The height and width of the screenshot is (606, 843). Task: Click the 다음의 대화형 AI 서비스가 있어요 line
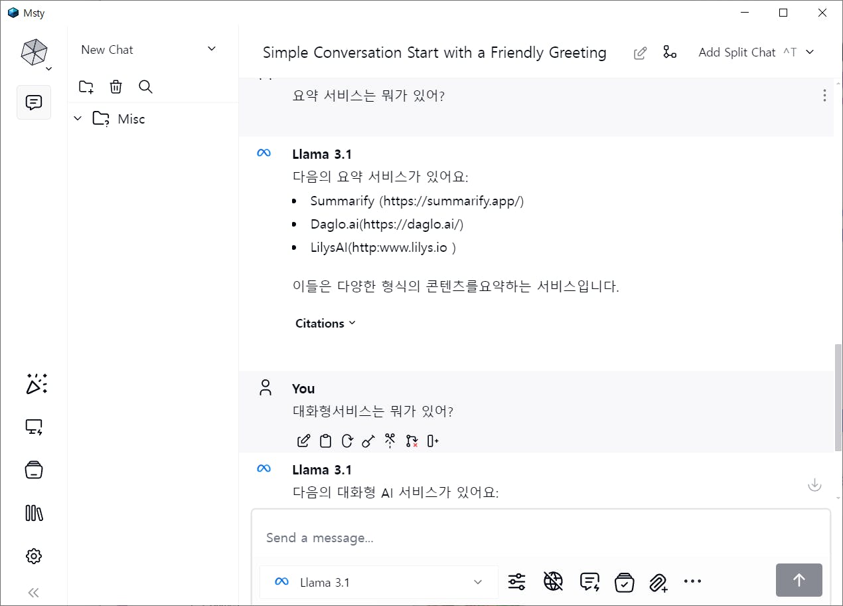(x=396, y=492)
